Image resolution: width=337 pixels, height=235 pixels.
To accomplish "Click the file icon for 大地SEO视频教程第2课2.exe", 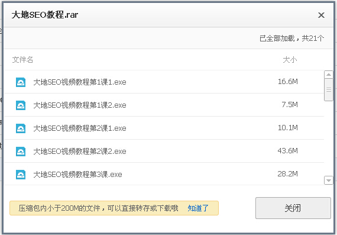I will [x=21, y=152].
